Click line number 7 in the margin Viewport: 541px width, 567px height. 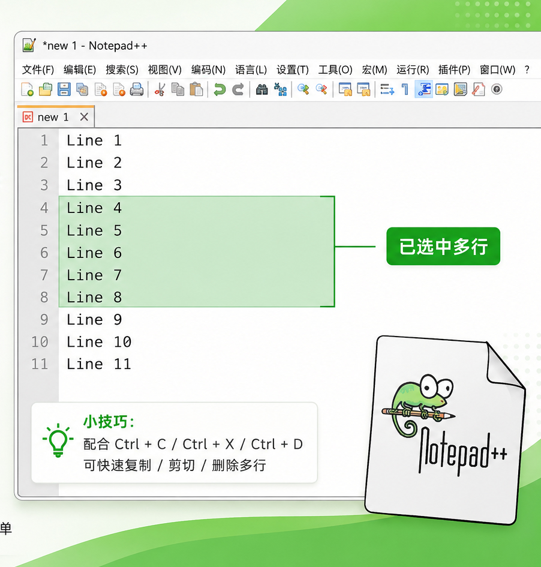pos(44,275)
